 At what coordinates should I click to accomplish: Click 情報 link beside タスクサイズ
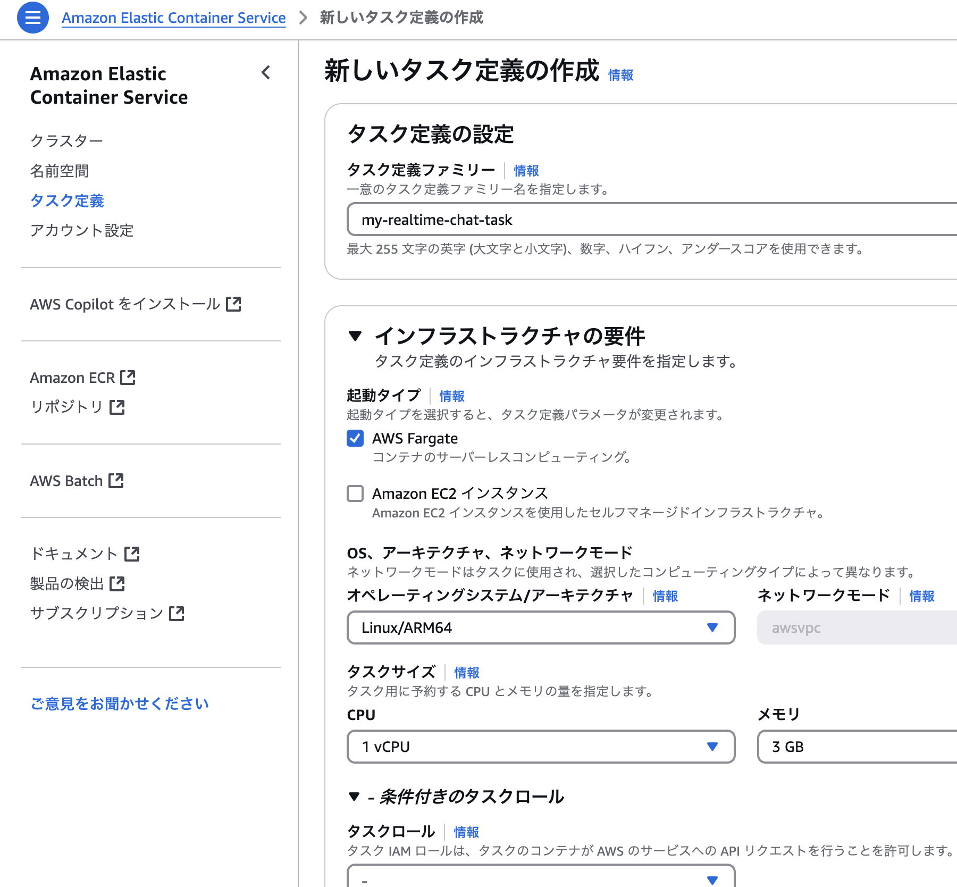467,673
